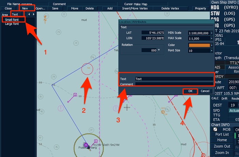
Task: Select Large font in the list
Action: click(x=12, y=24)
